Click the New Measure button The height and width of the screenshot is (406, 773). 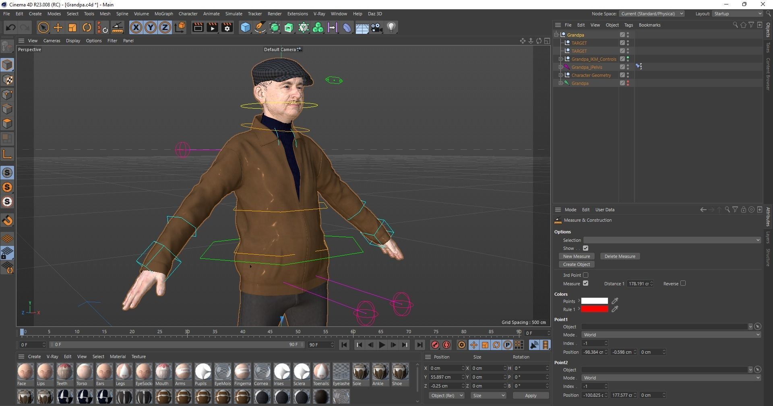[x=577, y=256]
